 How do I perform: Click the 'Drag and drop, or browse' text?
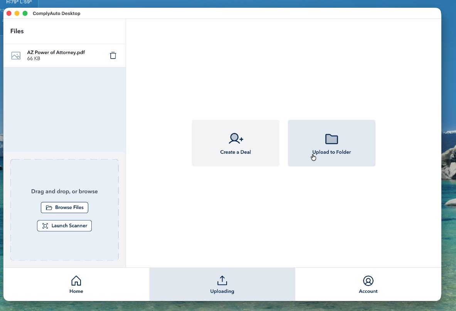64,192
